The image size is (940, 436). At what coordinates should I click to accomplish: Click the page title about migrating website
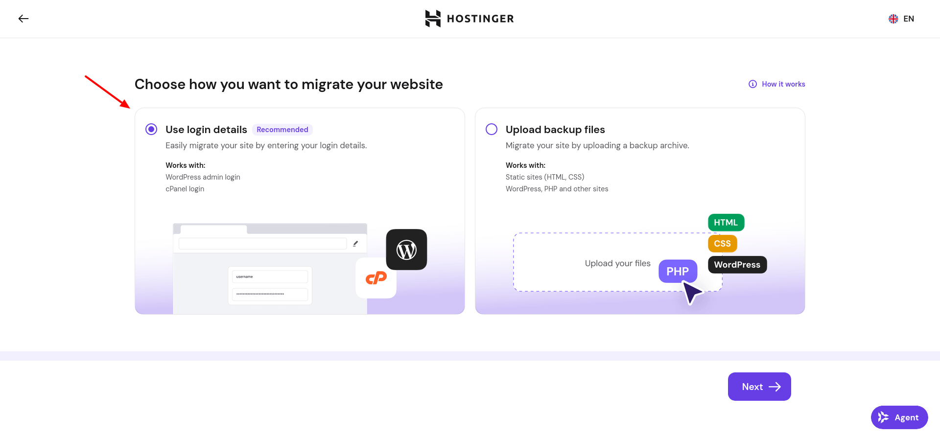(289, 84)
